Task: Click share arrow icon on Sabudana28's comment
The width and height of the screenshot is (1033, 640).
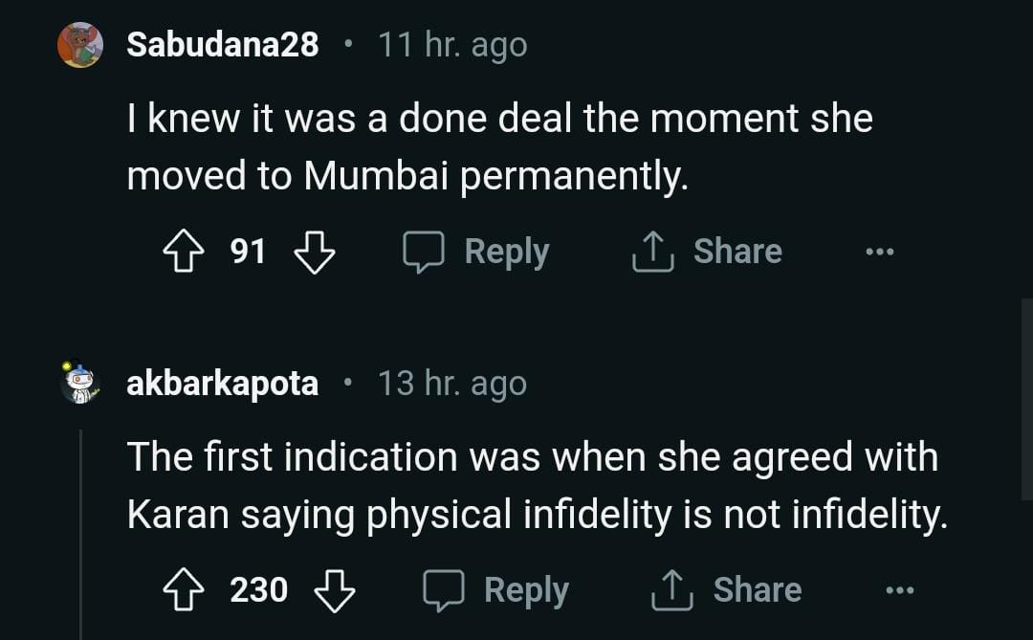Action: pos(652,252)
